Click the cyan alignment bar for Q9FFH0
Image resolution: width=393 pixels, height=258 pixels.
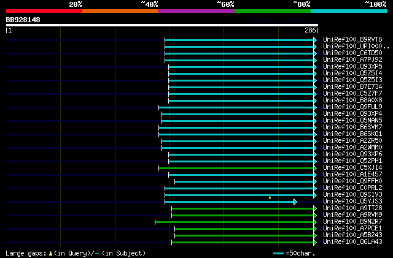coord(244,181)
